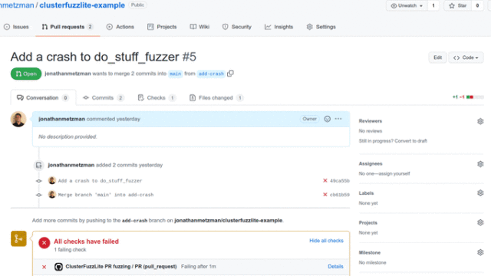The height and width of the screenshot is (276, 491).
Task: Click failed status X for commit 49ca55b
Action: click(325, 181)
